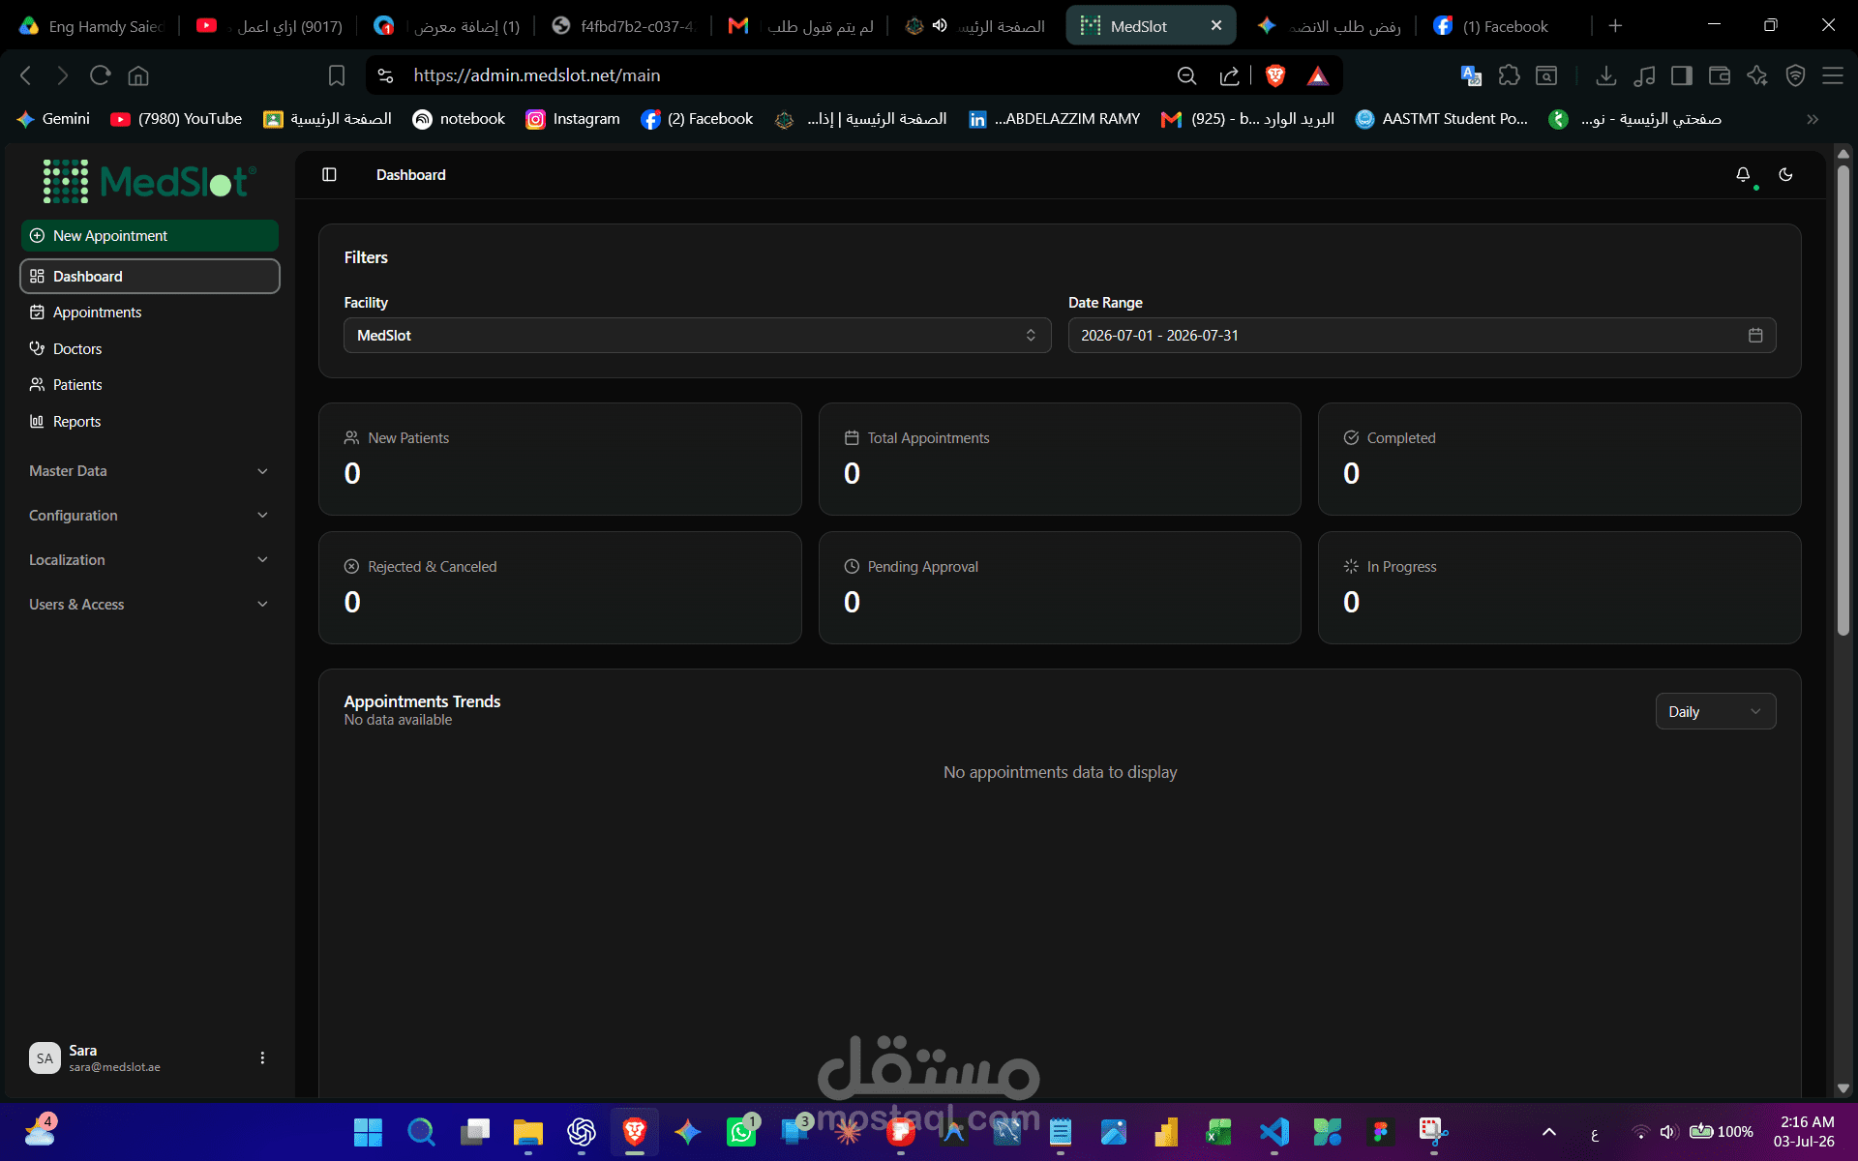Open File Explorer from taskbar
The width and height of the screenshot is (1858, 1161).
coord(527,1132)
